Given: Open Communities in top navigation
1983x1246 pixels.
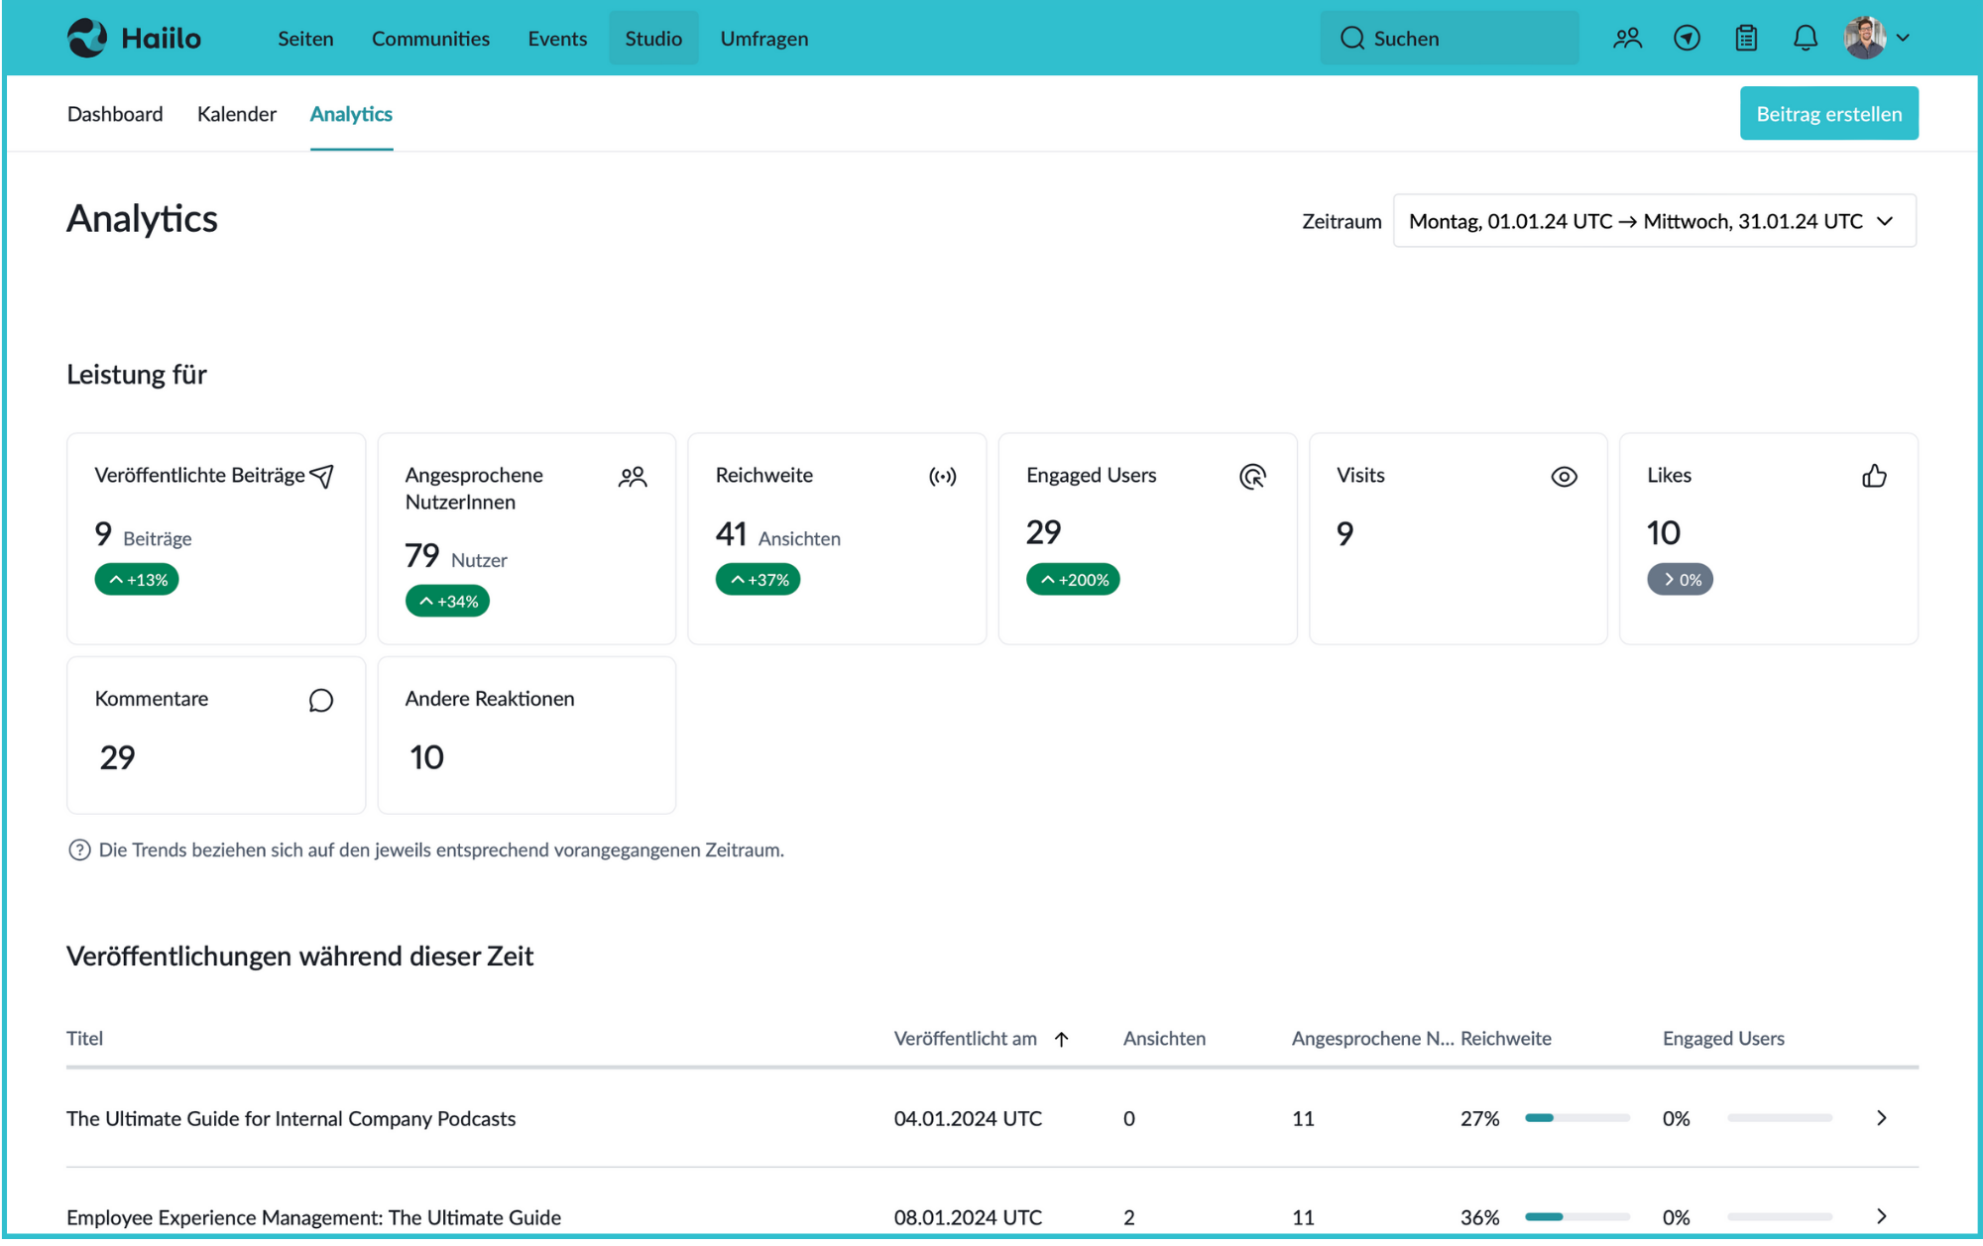Looking at the screenshot, I should point(430,38).
